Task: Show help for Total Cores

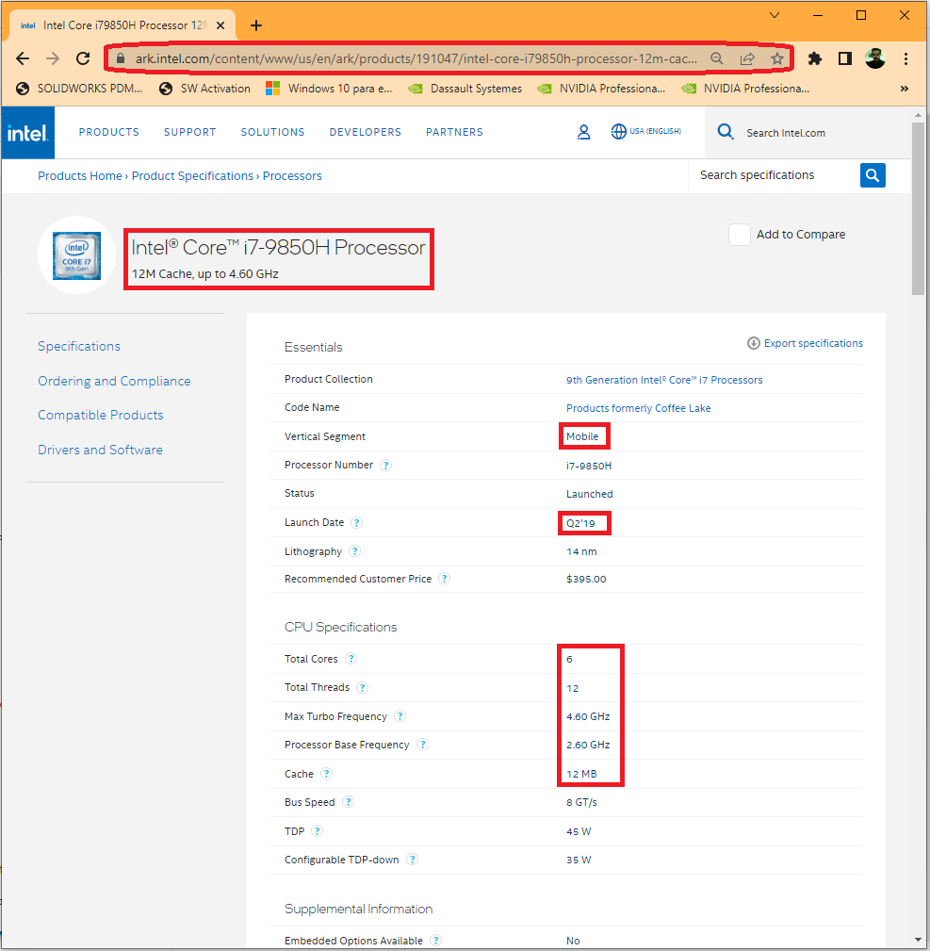Action: click(x=351, y=659)
